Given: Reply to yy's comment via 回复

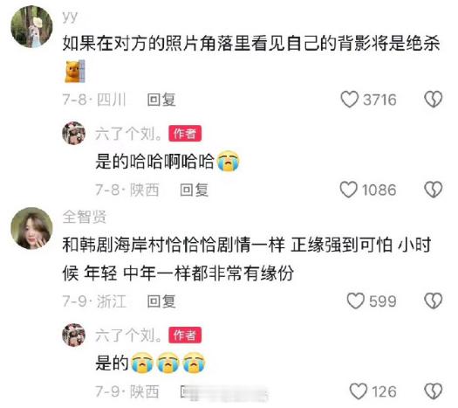Looking at the screenshot, I should pyautogui.click(x=161, y=100).
